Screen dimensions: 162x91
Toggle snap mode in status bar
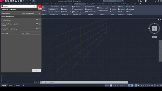tap(114, 85)
